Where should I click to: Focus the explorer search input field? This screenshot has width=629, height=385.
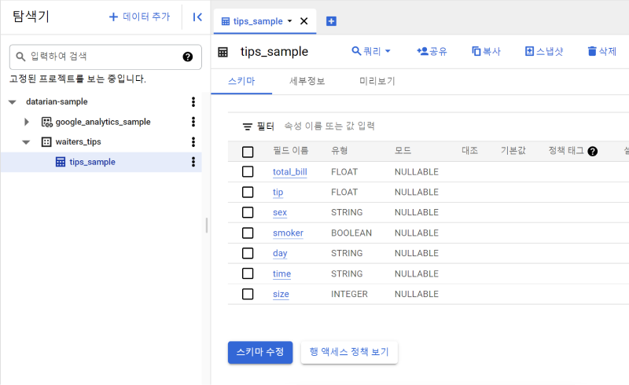[x=105, y=57]
